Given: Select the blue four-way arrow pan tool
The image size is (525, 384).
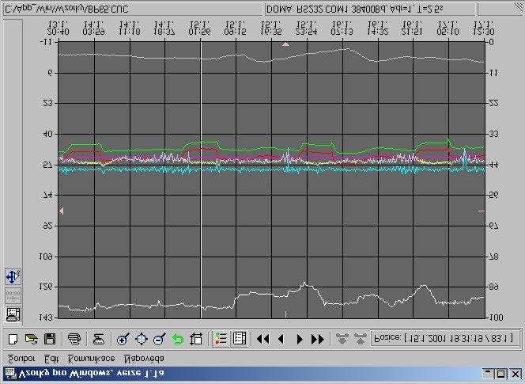Looking at the screenshot, I should (13, 276).
